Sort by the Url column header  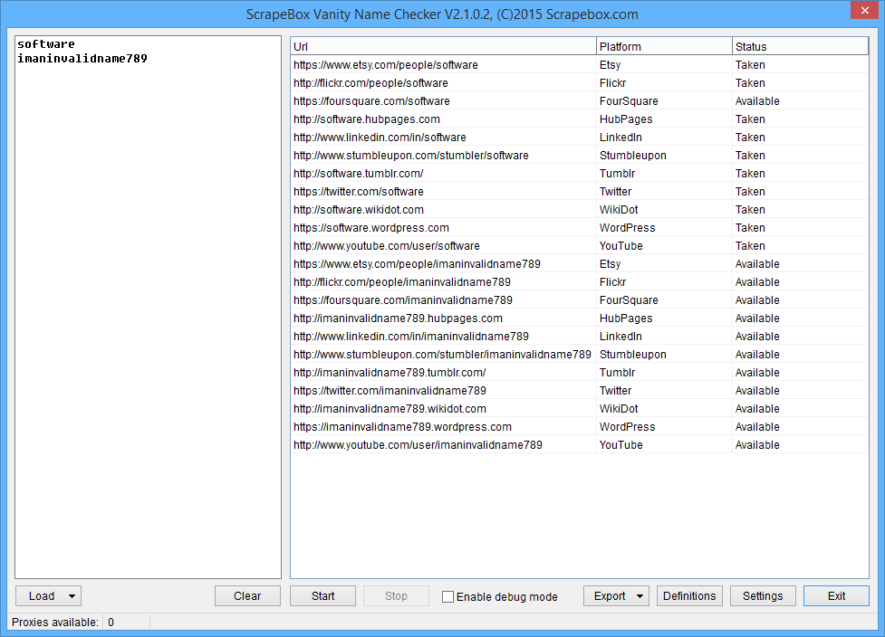pyautogui.click(x=442, y=47)
